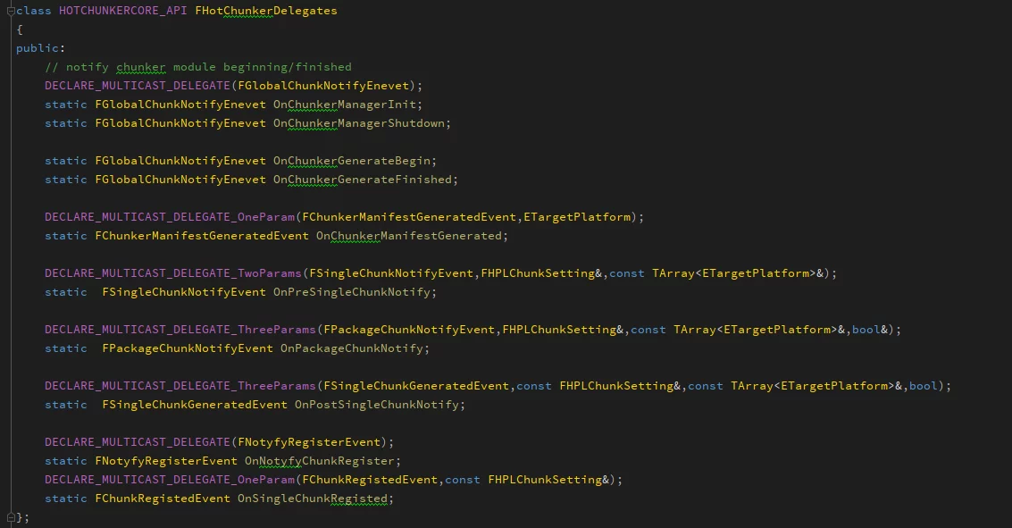Click the static keyword before OnChunkerManagerInit

tap(66, 105)
